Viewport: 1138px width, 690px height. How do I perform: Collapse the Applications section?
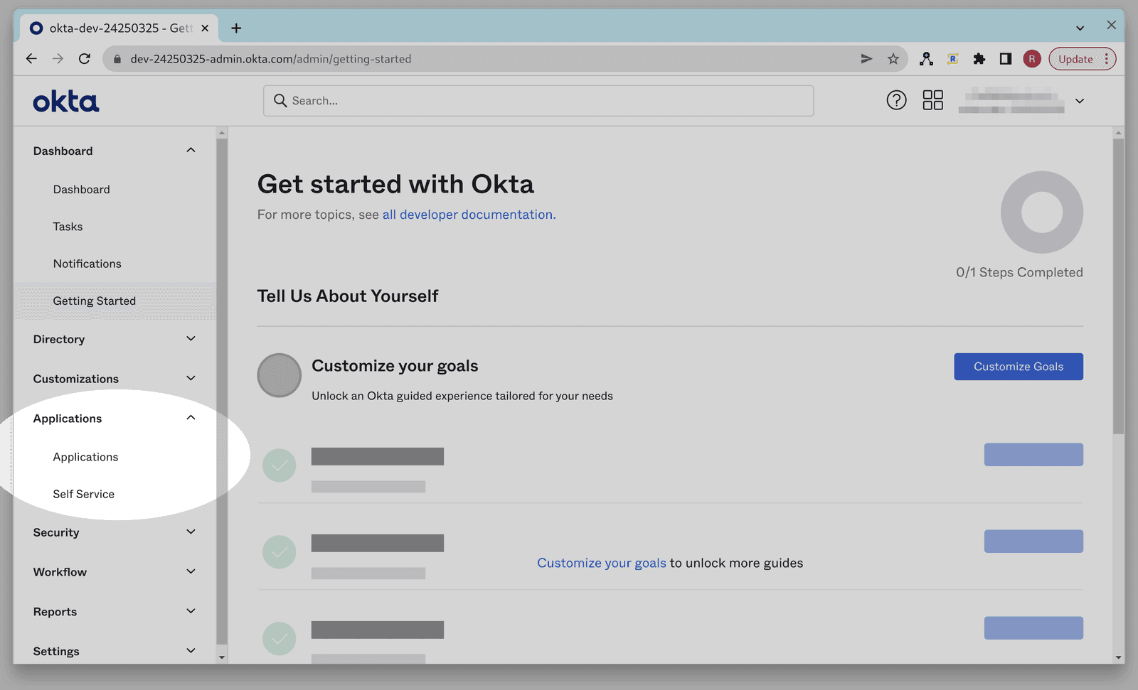tap(191, 418)
